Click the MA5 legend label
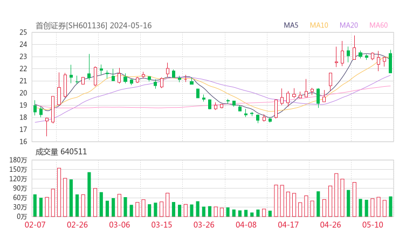Viewport: 399px width, 237px height. click(291, 25)
